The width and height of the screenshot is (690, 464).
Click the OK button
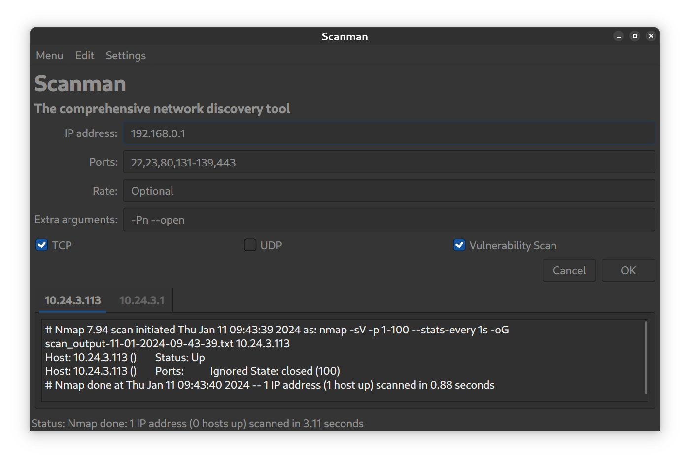[x=628, y=270]
